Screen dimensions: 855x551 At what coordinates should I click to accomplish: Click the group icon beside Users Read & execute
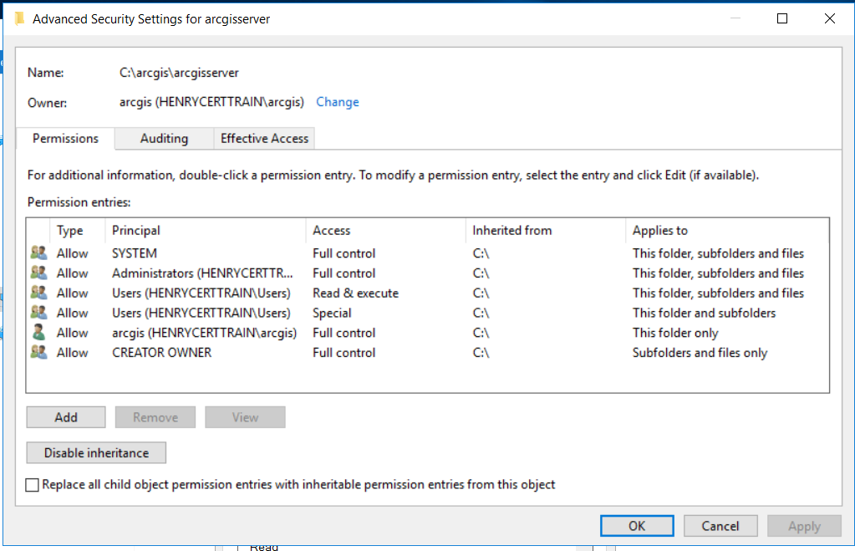point(39,293)
